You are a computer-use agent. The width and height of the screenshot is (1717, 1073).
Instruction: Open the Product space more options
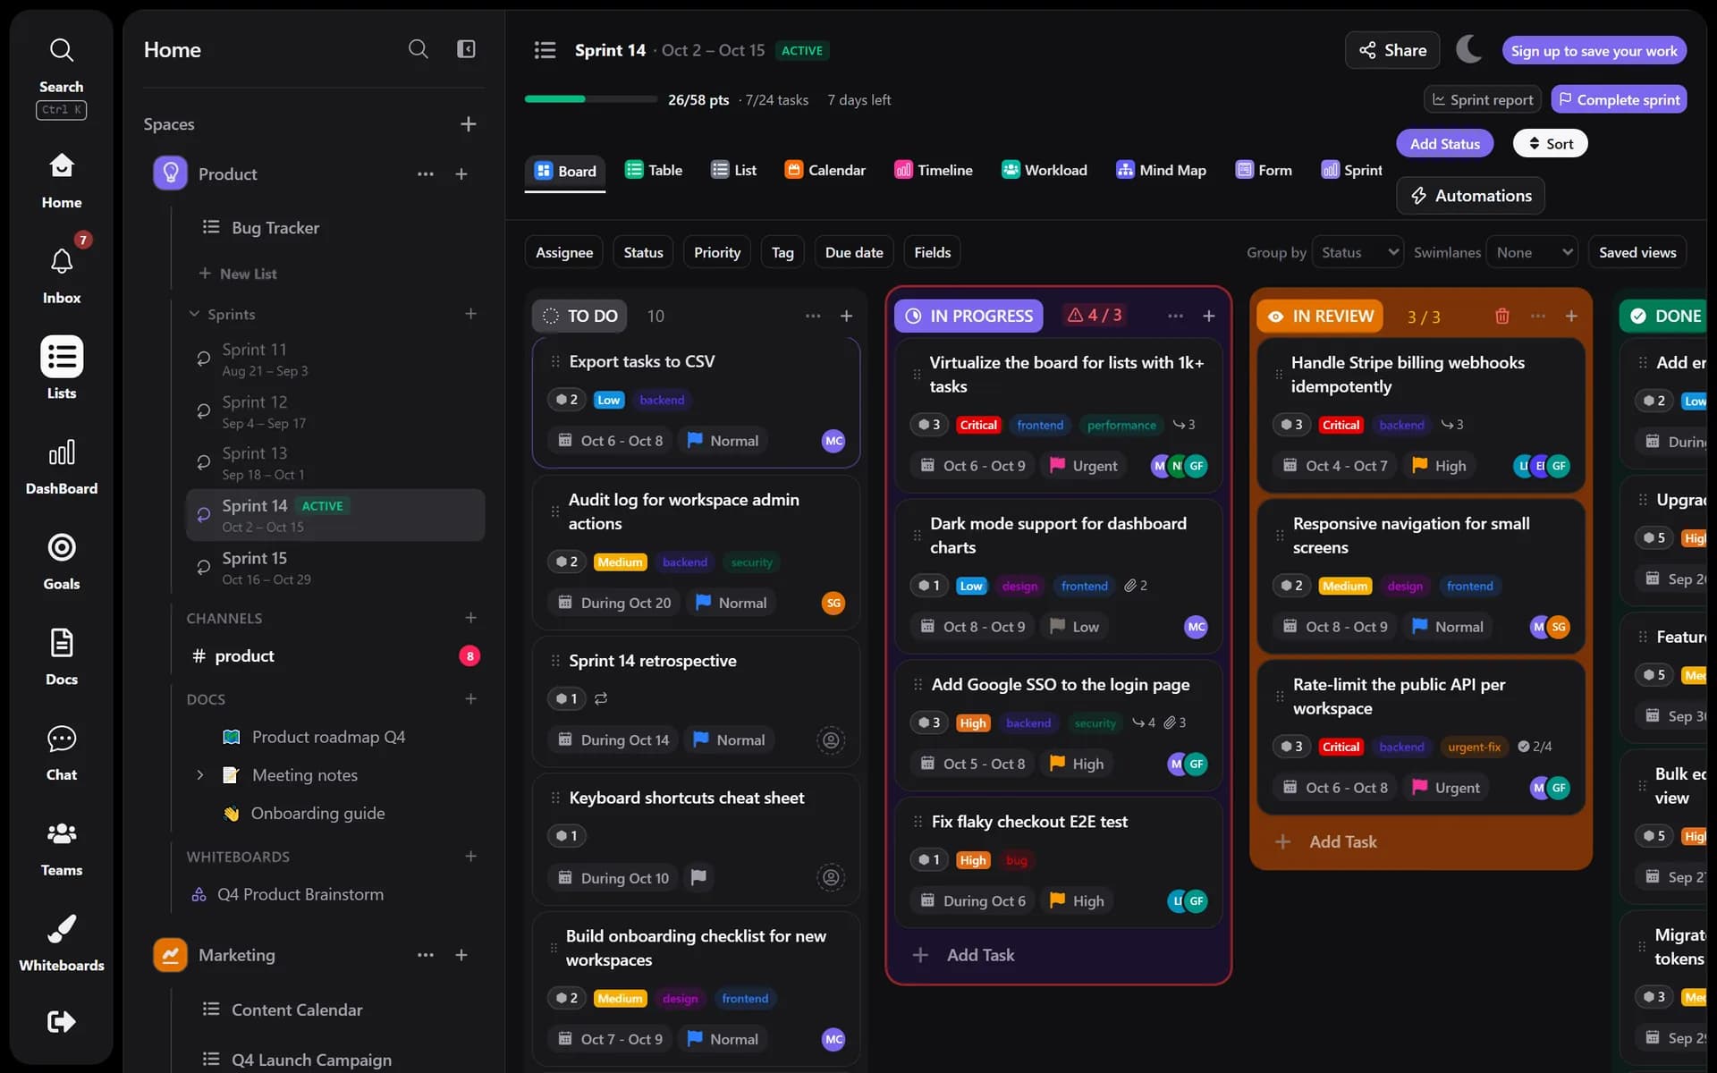coord(425,174)
